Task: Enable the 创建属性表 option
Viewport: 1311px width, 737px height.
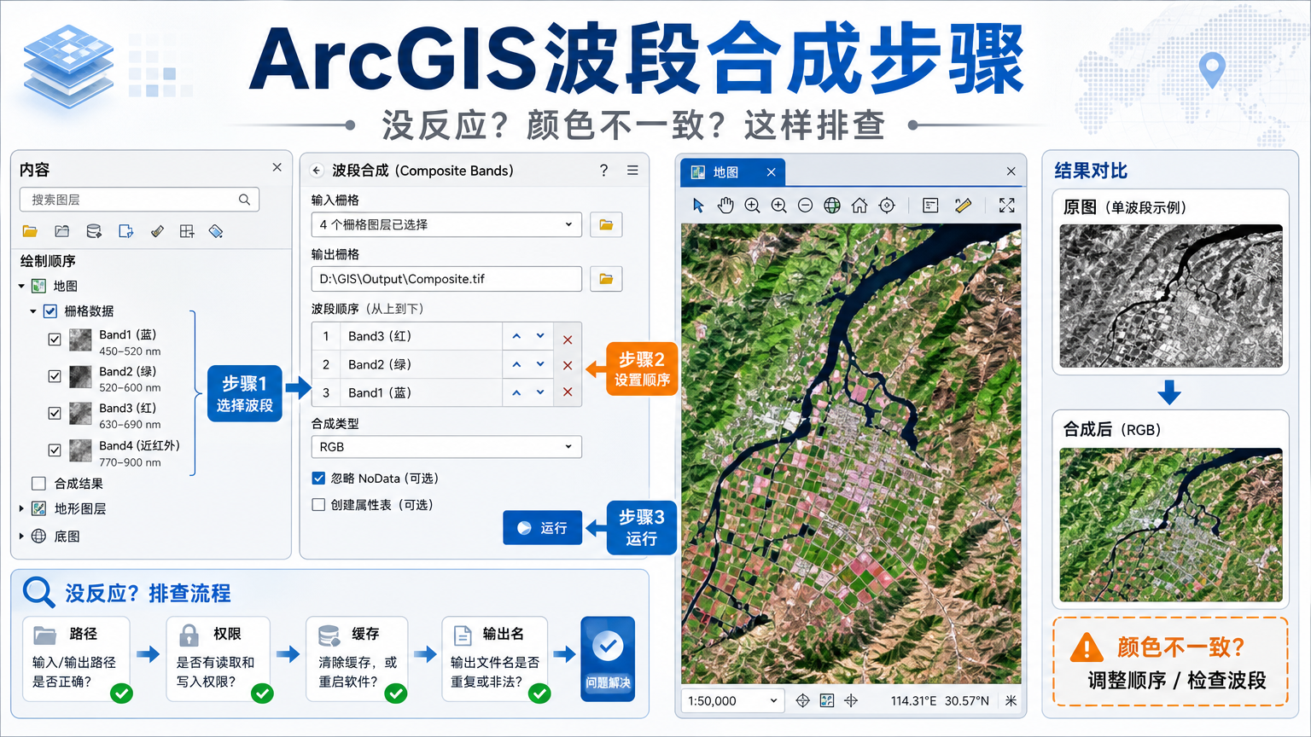Action: click(318, 505)
